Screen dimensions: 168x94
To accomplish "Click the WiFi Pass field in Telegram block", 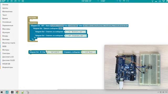I will (73, 26).
